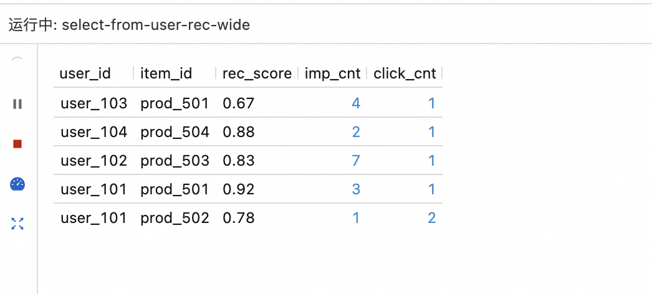Click rec_score value 0.83

pos(238,161)
